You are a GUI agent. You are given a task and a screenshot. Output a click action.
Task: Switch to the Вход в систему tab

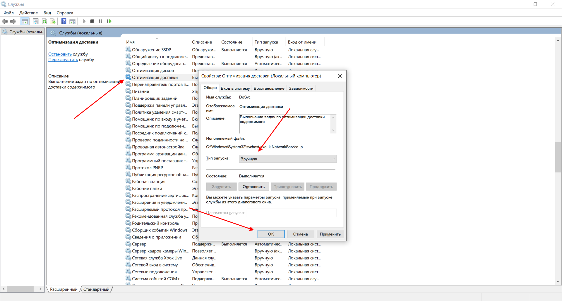coord(235,88)
